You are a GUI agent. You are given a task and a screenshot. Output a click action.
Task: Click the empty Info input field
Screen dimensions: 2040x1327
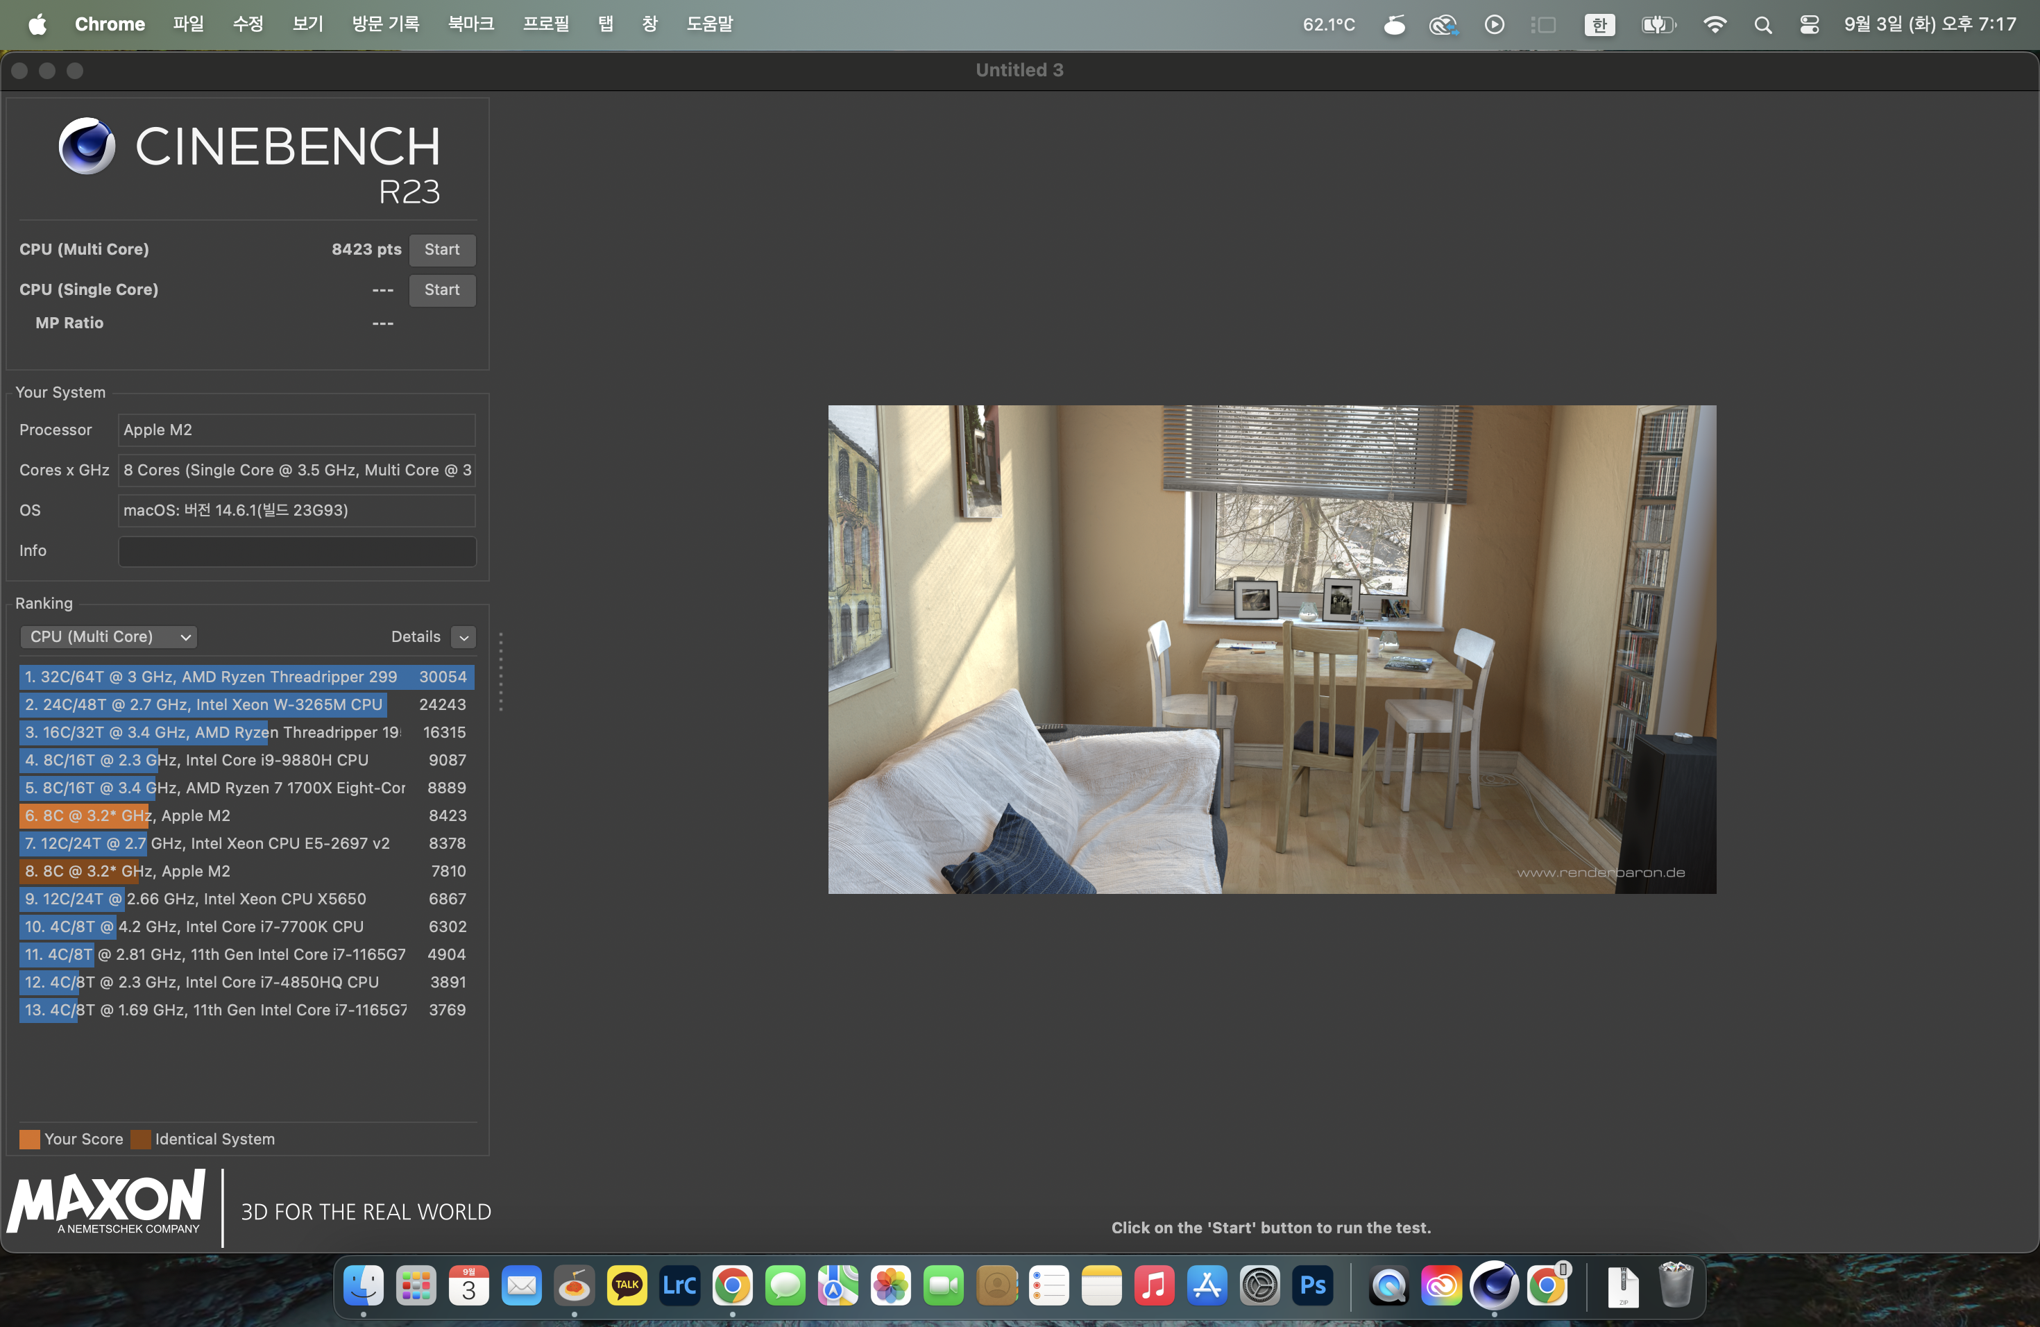point(296,551)
